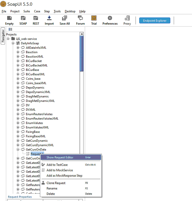Select the DragMetDynamic tree item
Screen dimensions: 192x201
(x=37, y=96)
